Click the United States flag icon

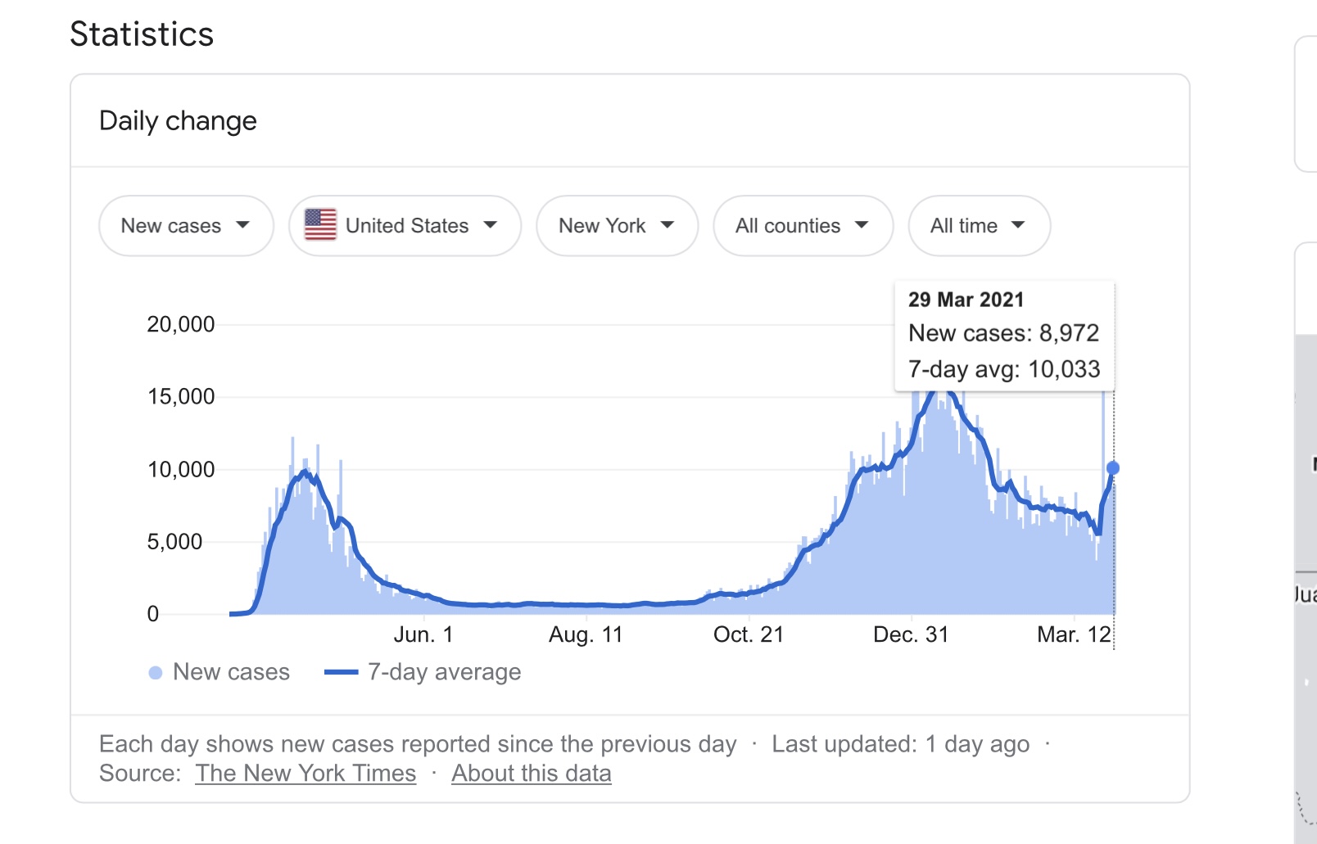coord(320,225)
